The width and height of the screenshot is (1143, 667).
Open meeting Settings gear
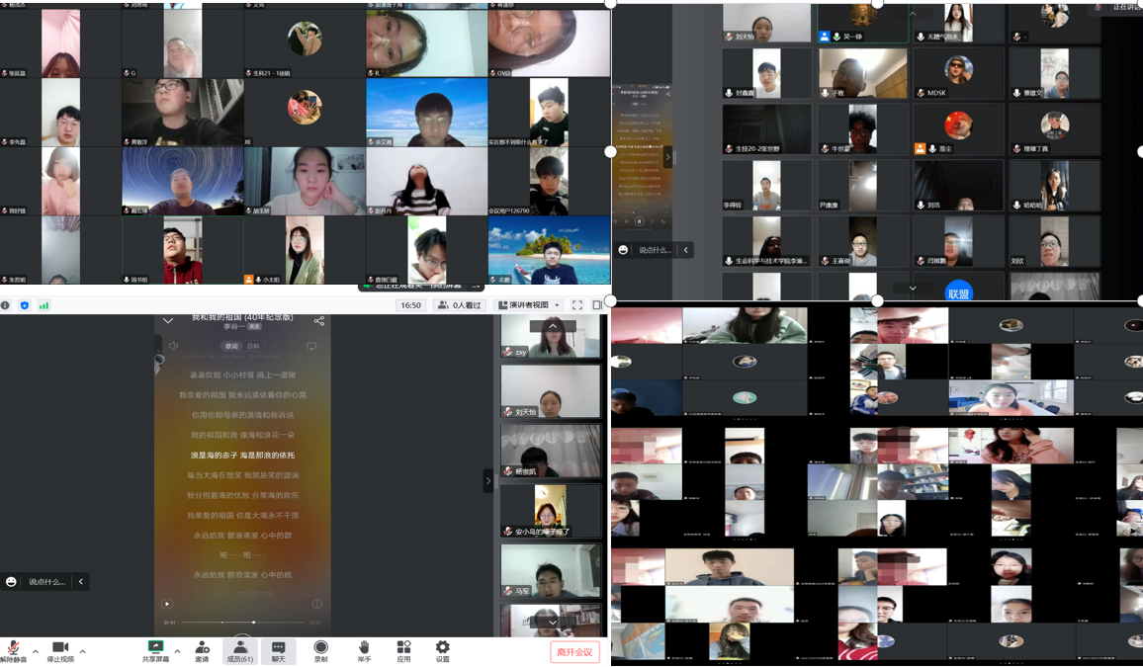[x=442, y=649]
